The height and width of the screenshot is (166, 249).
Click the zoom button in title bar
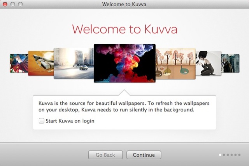(21, 4)
